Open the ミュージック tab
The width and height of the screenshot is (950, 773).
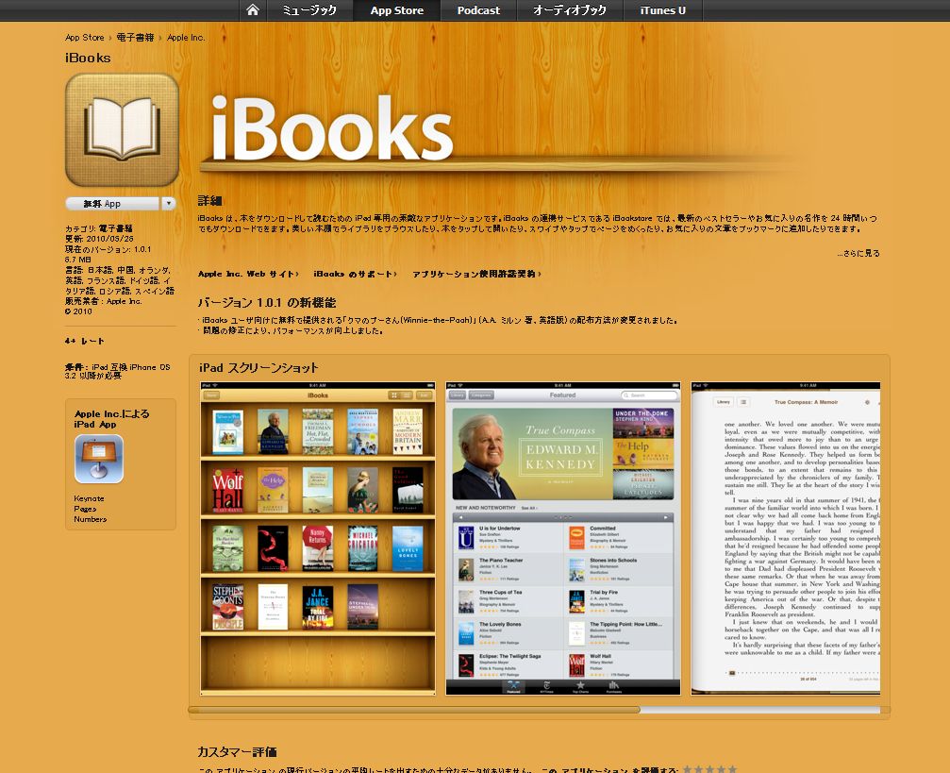tap(309, 10)
